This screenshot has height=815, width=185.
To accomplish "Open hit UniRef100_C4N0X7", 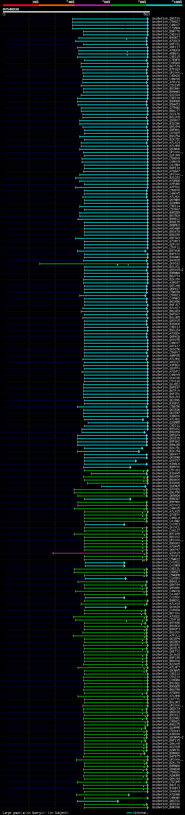I will (166, 25).
